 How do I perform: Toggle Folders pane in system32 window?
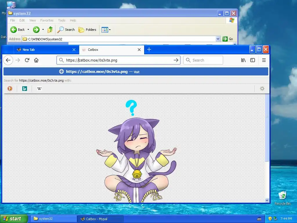tap(87, 30)
